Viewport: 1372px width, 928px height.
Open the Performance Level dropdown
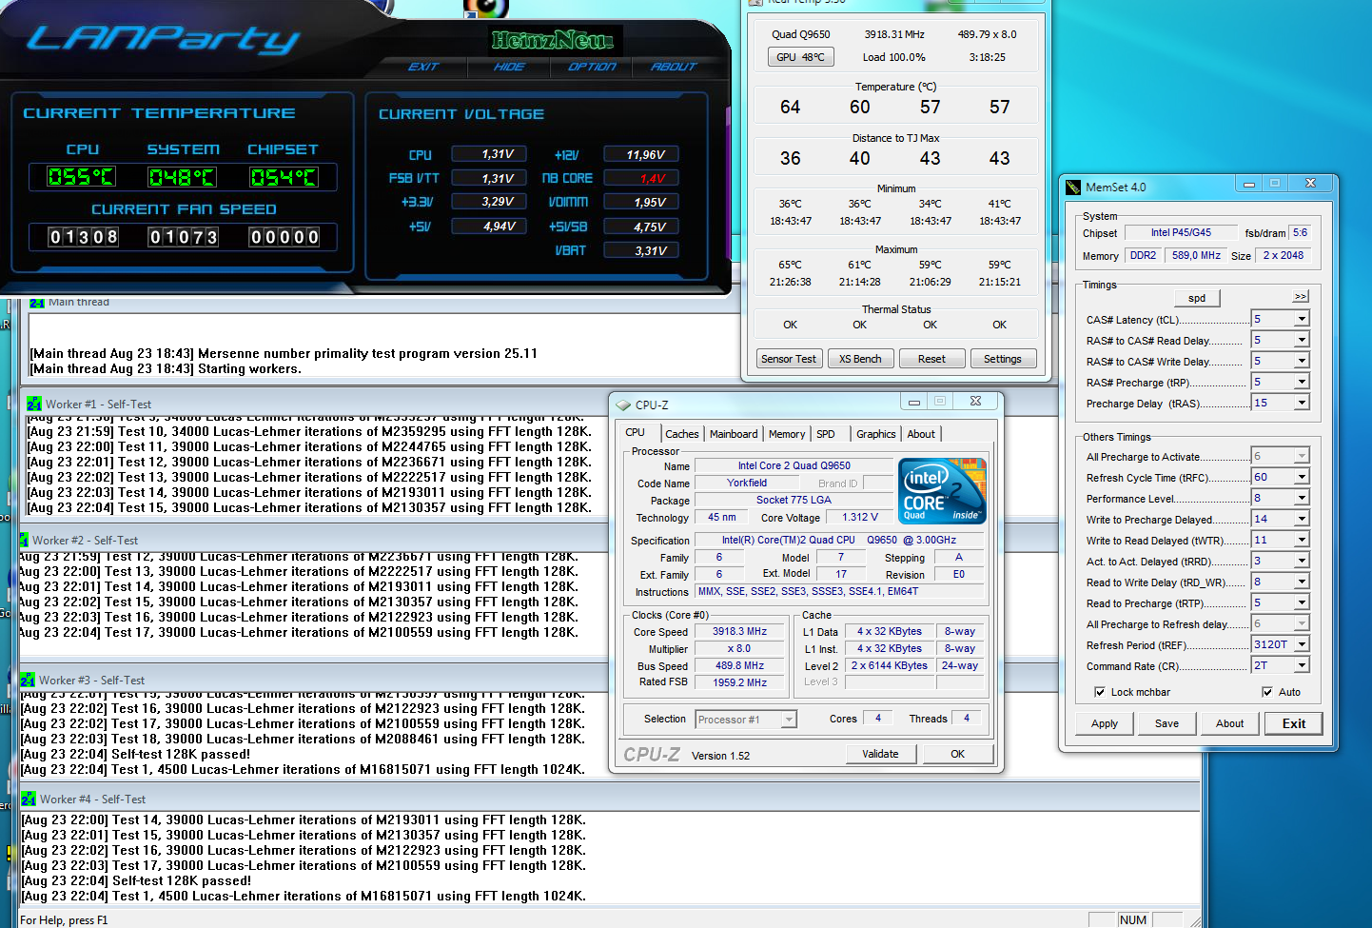click(x=1302, y=498)
